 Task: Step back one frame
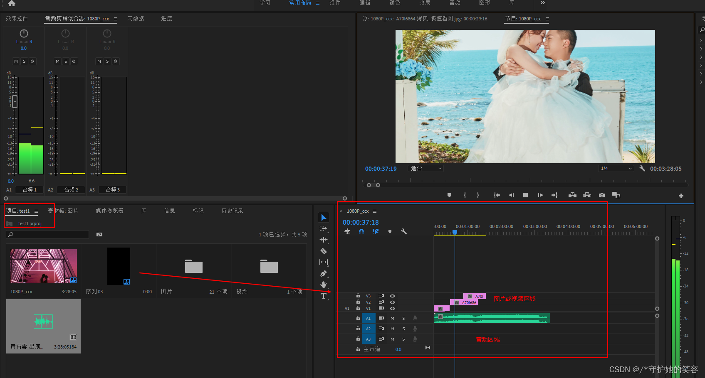point(511,195)
